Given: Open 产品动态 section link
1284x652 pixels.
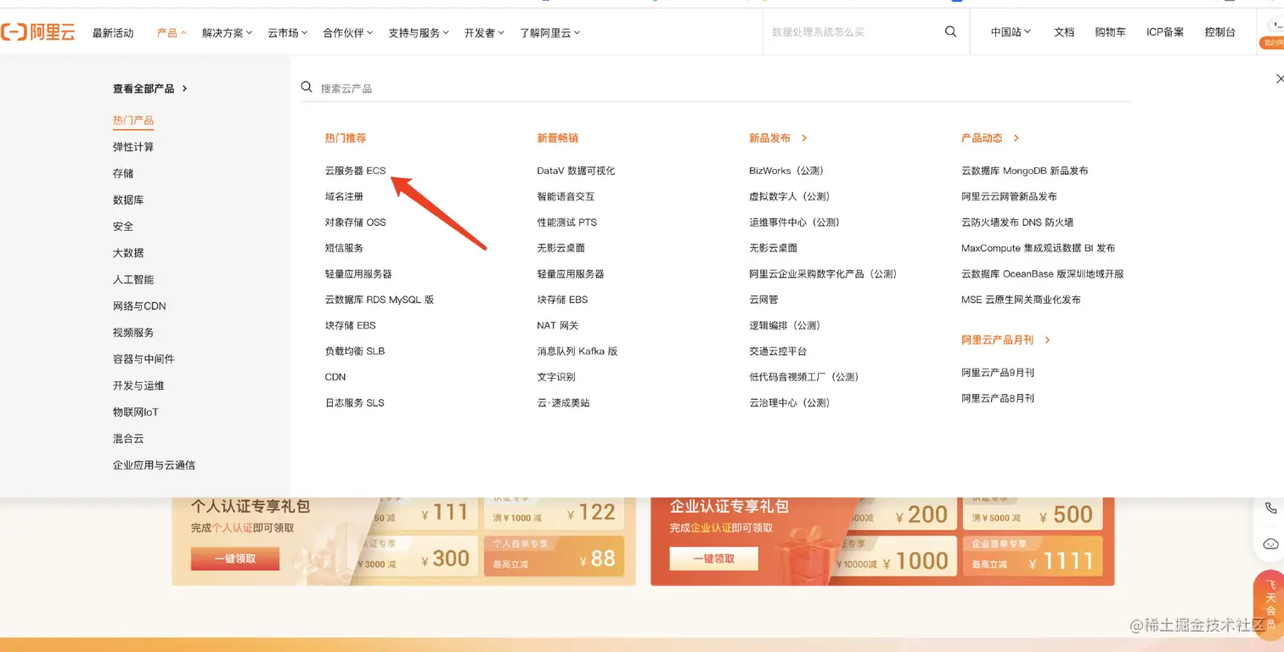Looking at the screenshot, I should click(990, 138).
